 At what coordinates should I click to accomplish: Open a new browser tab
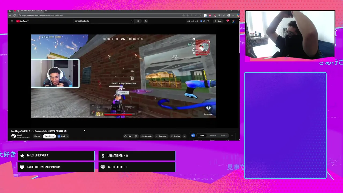(x=46, y=11)
